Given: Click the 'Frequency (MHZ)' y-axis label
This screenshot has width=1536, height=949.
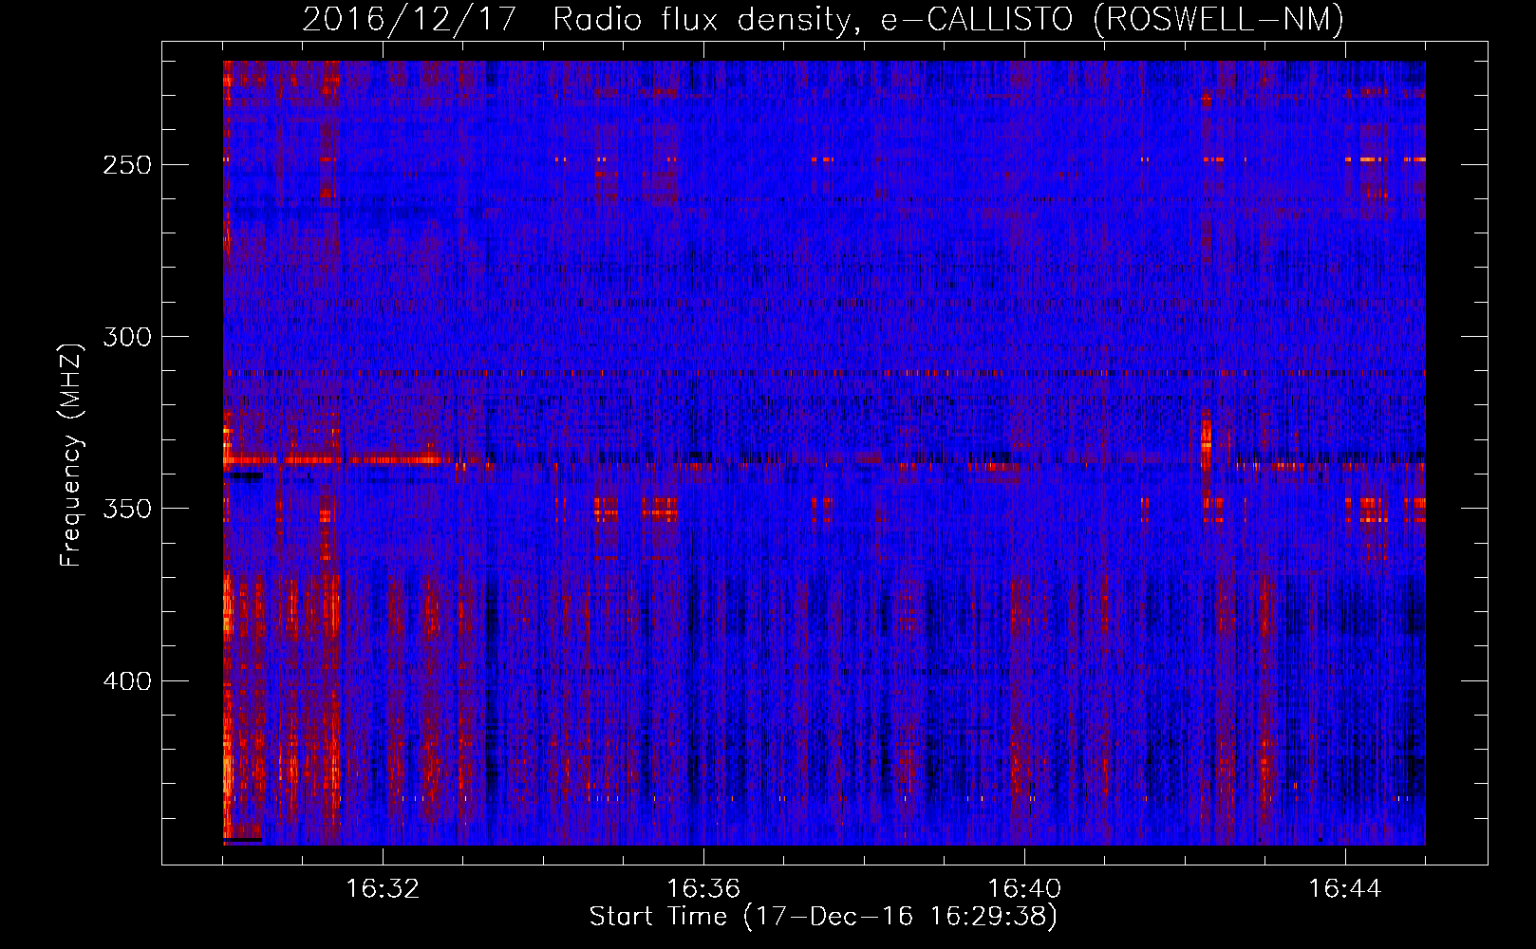Looking at the screenshot, I should click(x=71, y=454).
